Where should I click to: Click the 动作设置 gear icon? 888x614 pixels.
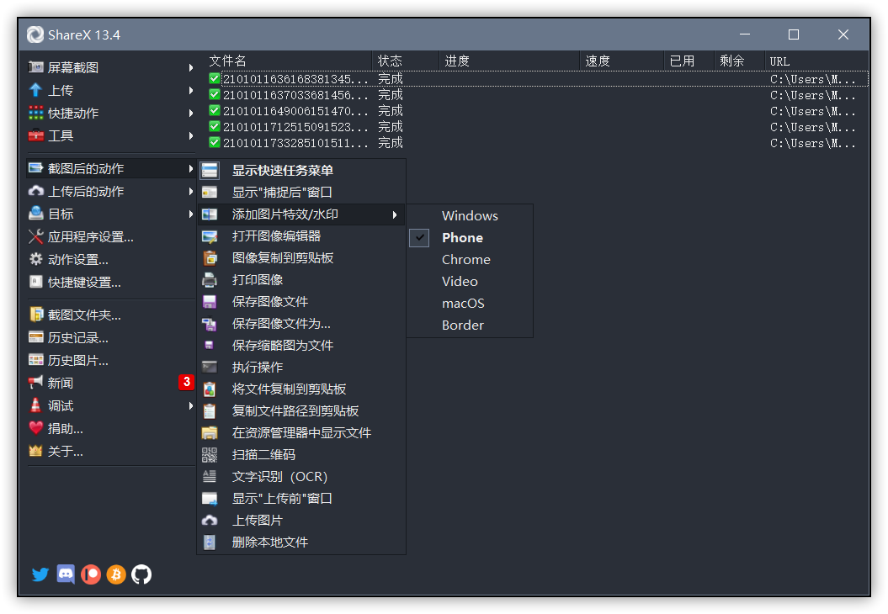[x=35, y=259]
